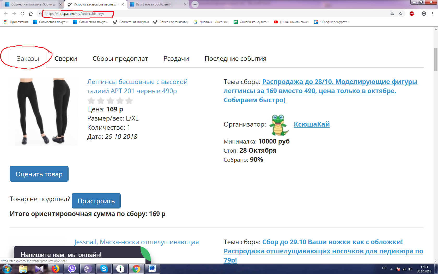Show hidden system tray icons arrow

[391, 269]
